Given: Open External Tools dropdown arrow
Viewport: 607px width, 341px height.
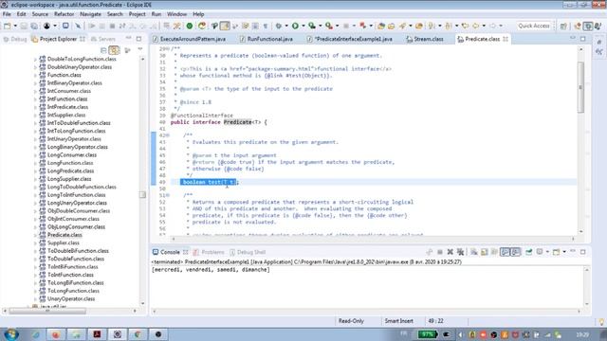Looking at the screenshot, I should [337, 26].
